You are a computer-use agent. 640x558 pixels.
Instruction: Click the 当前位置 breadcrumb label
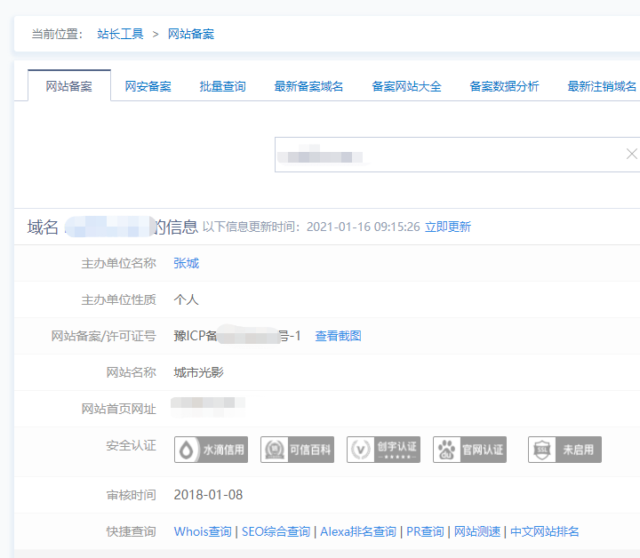click(x=57, y=34)
